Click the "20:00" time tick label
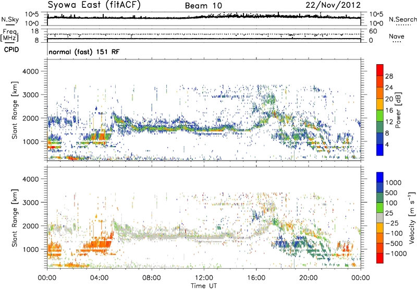This screenshot has width=417, height=289. 308,278
